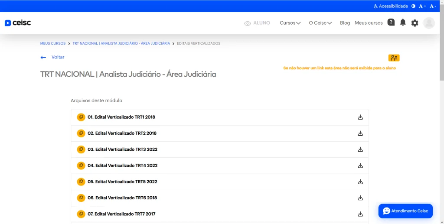Go to Meus cursos in navbar
This screenshot has height=224, width=444.
pos(369,23)
